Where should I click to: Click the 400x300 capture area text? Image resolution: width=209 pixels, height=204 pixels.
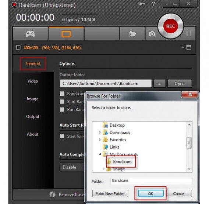(52, 48)
